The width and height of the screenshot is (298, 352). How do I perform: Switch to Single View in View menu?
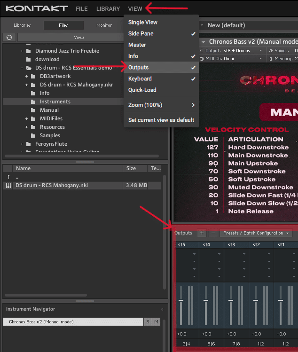(x=161, y=23)
